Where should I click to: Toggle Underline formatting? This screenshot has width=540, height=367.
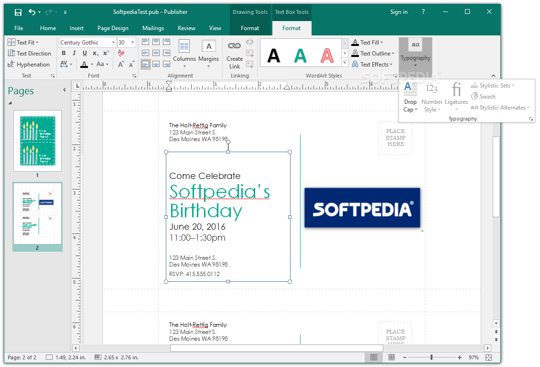coord(85,53)
